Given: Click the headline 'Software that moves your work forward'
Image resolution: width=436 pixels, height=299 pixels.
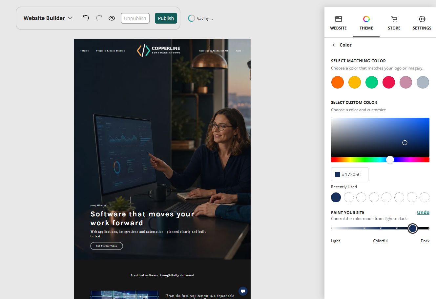Looking at the screenshot, I should click(142, 218).
